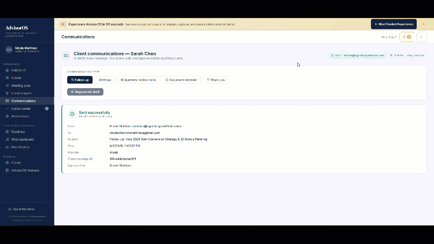This screenshot has height=244, width=434.
Task: Click the sparkle icon in the banner
Action: pos(63,24)
